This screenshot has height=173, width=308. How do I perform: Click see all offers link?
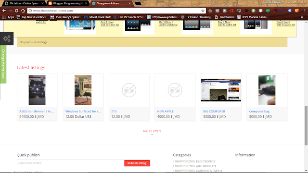point(152,131)
